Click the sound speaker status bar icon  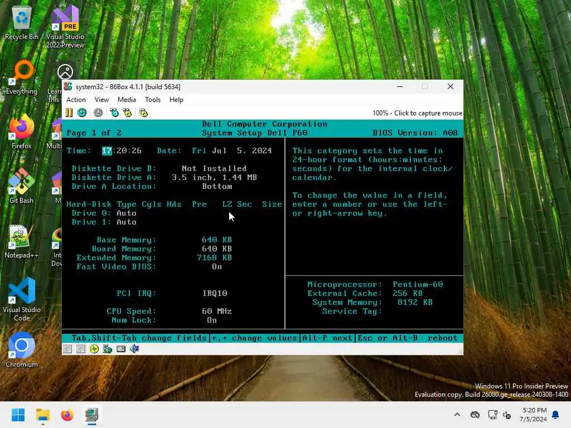[134, 349]
